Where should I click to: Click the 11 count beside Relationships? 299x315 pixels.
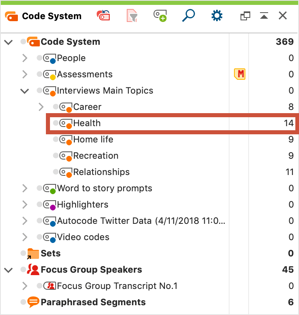point(289,172)
